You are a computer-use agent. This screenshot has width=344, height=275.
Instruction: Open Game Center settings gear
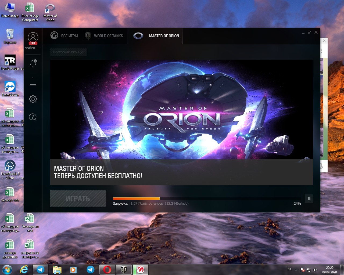(33, 99)
